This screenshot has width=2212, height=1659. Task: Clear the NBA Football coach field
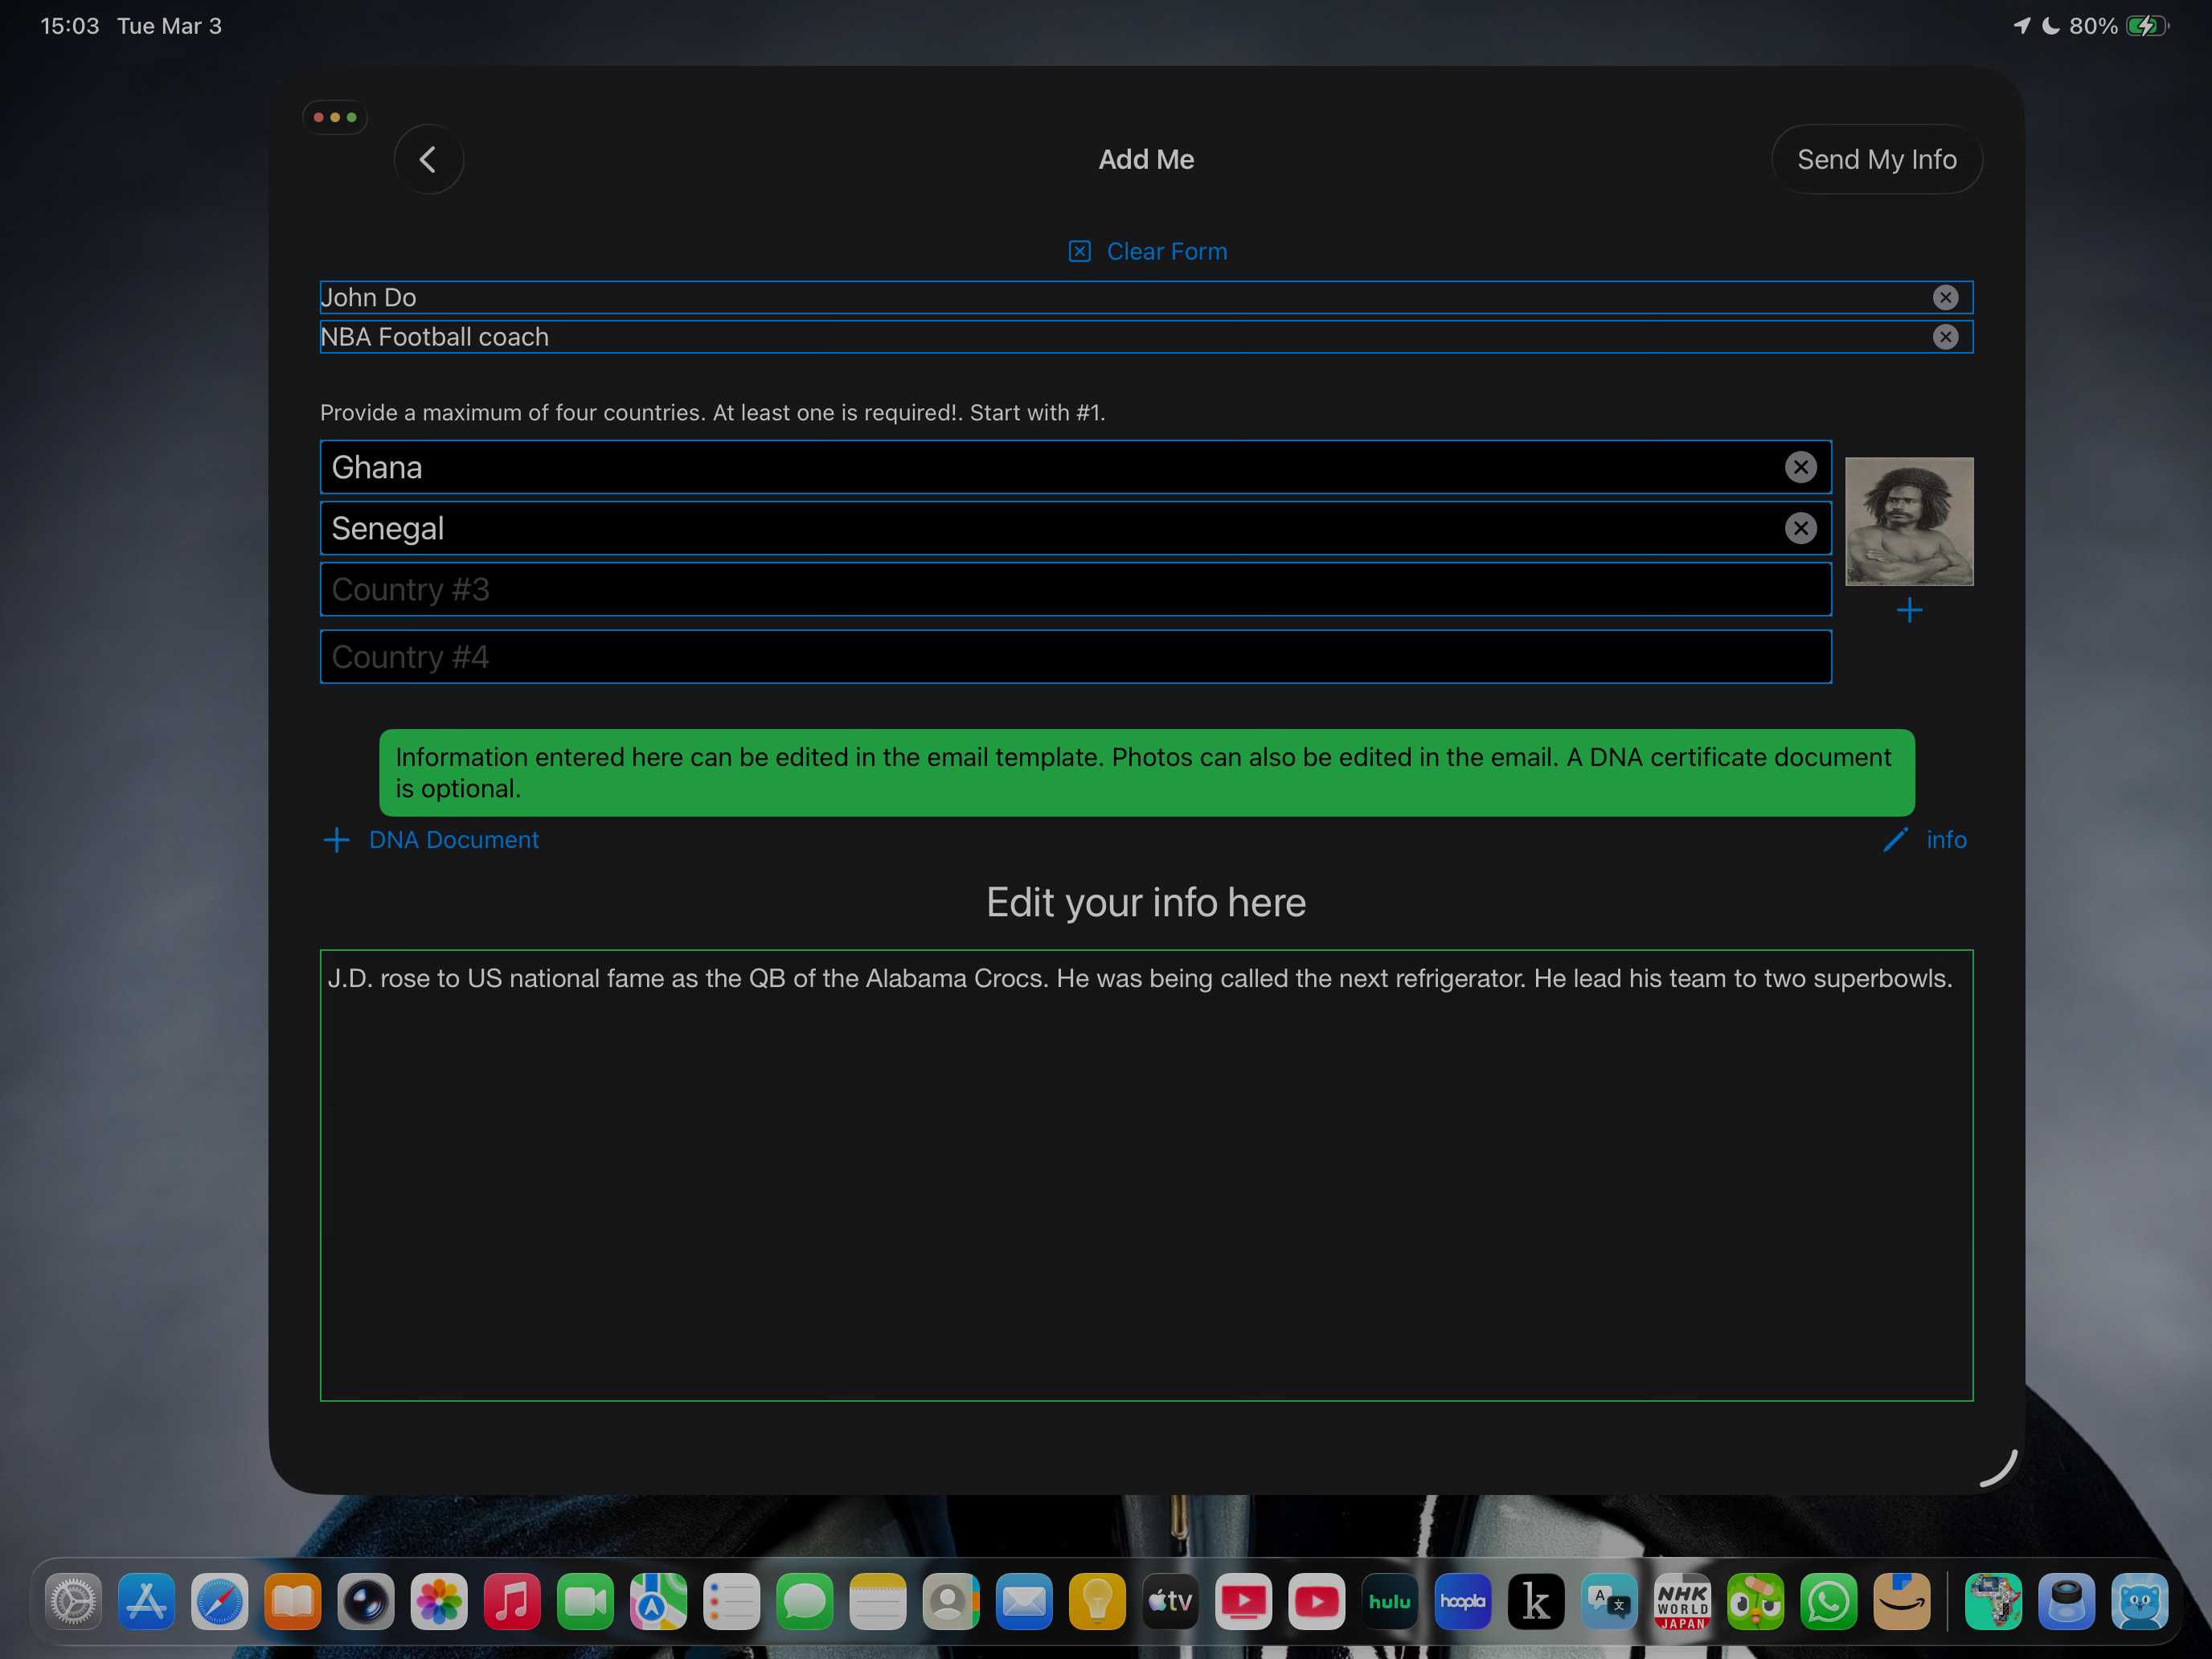(x=1945, y=337)
